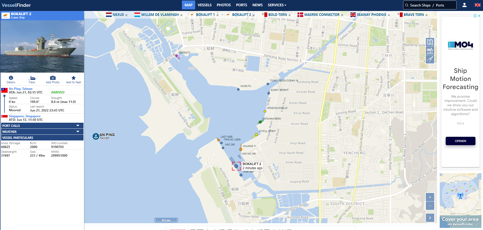Add vessel to fleet with star icon

[x=74, y=78]
